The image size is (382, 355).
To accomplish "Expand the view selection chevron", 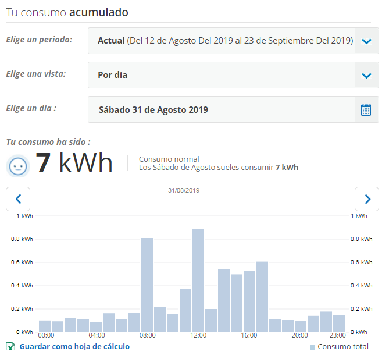I will click(x=366, y=75).
